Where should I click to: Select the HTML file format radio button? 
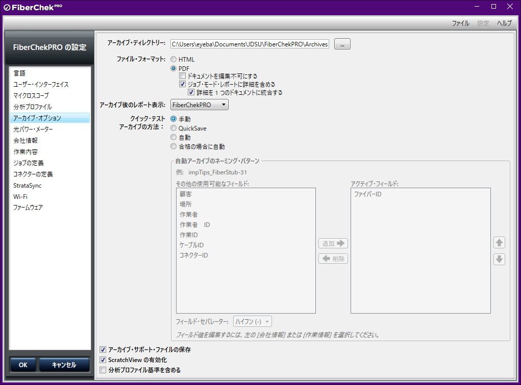point(173,60)
